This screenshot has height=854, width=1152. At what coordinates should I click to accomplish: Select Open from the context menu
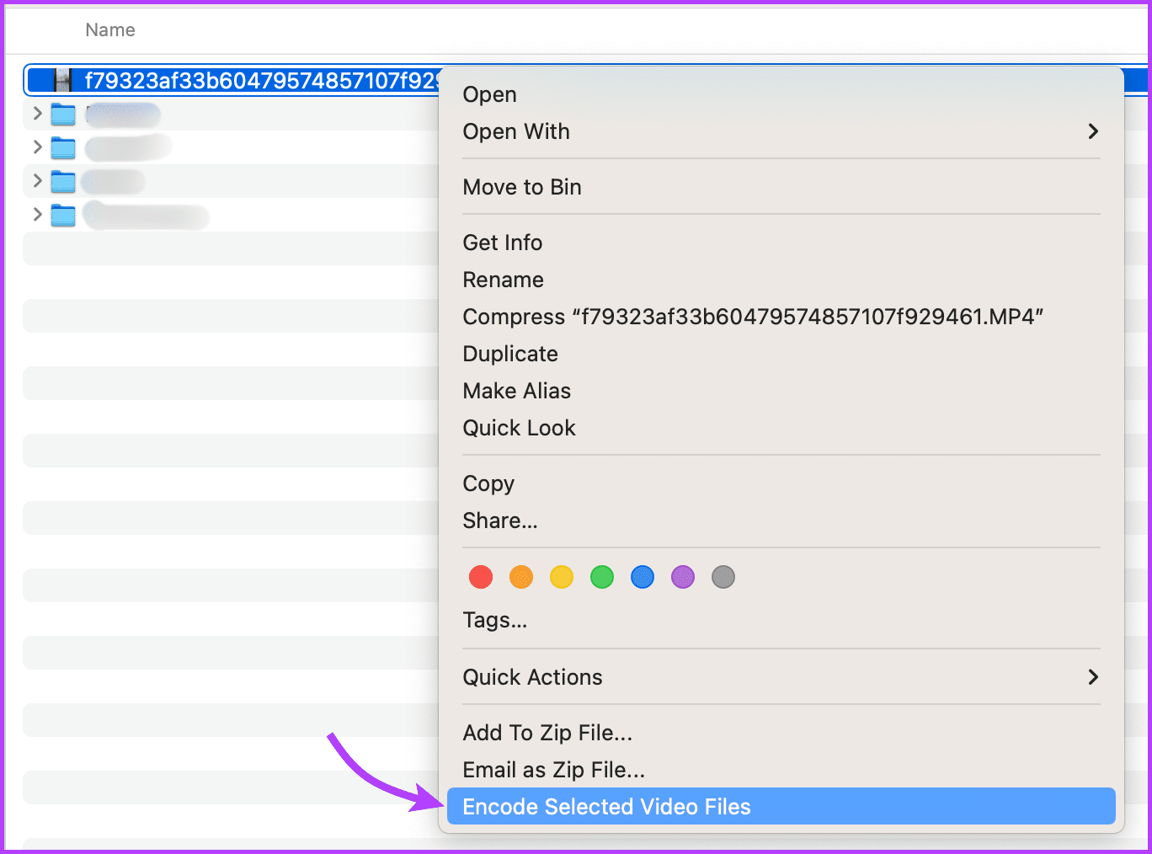tap(489, 94)
